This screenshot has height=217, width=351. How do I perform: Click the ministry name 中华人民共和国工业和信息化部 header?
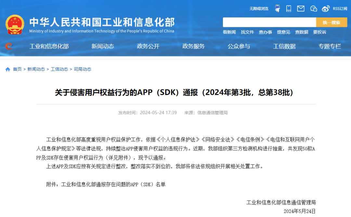pos(102,22)
